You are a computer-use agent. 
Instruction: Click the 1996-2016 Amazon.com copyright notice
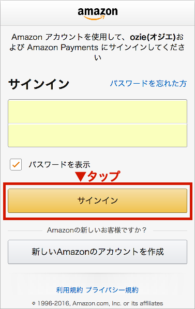click(x=100, y=303)
